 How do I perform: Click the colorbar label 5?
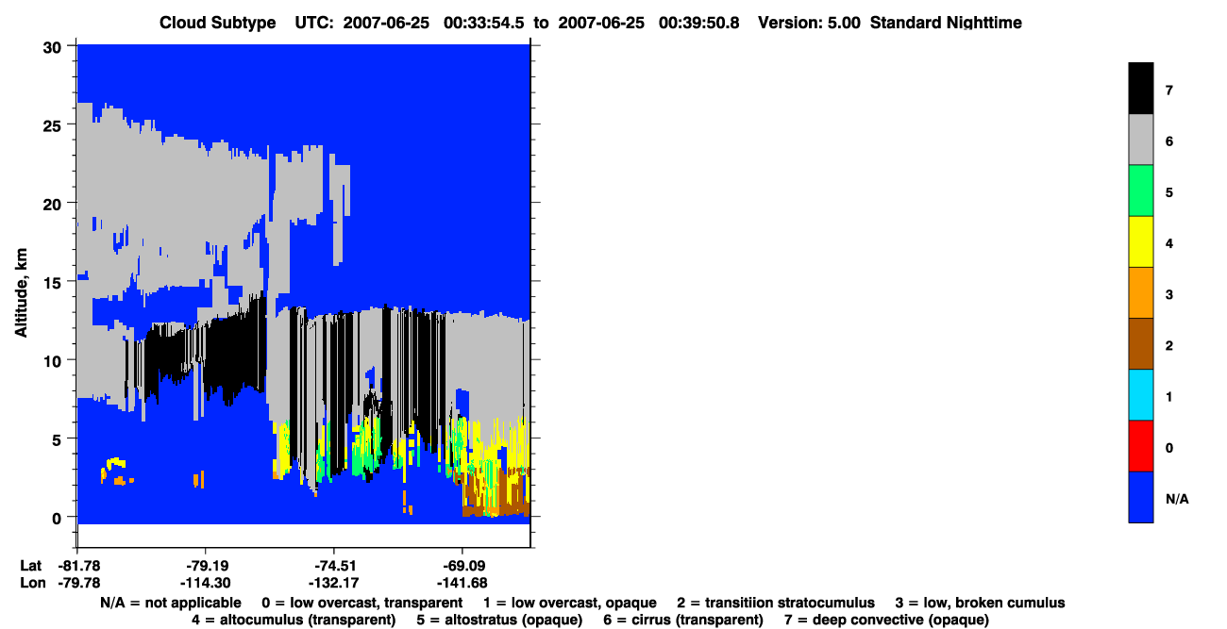[1168, 192]
